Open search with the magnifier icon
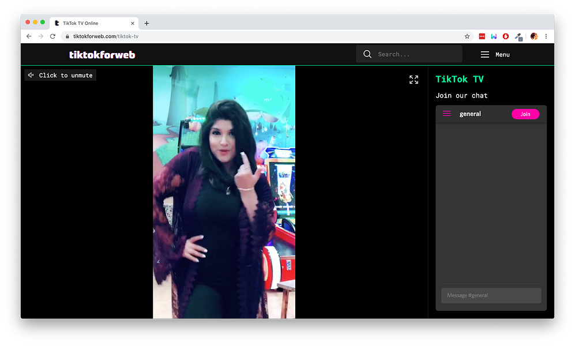The image size is (575, 346). [x=367, y=54]
